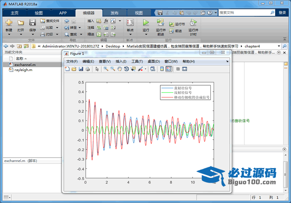Switch to the 绘图 ribbon tab
291x203 pixels.
[x=39, y=13]
